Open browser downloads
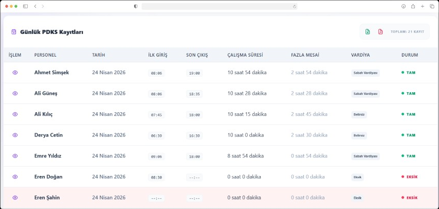The width and height of the screenshot is (439, 209). tap(404, 6)
